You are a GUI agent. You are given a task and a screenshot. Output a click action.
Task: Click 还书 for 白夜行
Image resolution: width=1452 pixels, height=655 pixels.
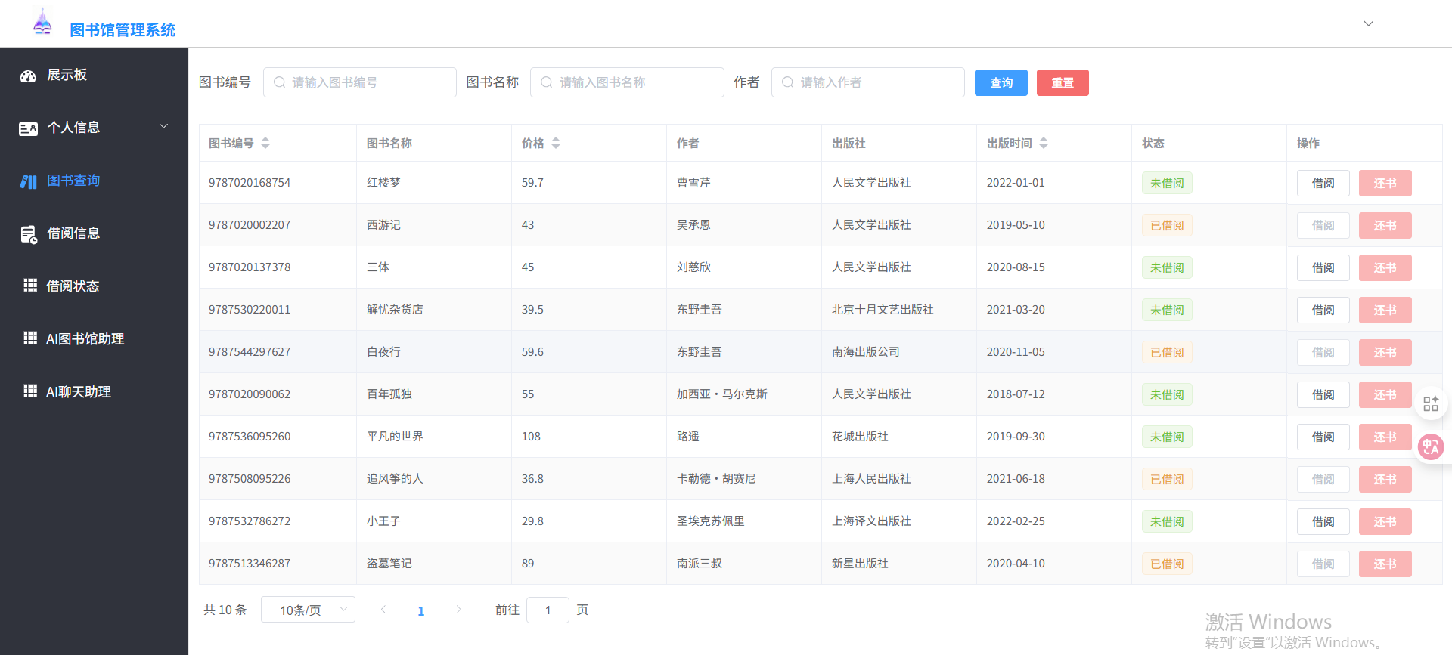(1385, 353)
